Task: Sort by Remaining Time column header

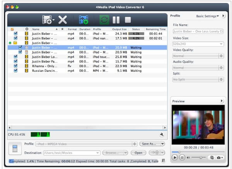Action: (x=155, y=29)
